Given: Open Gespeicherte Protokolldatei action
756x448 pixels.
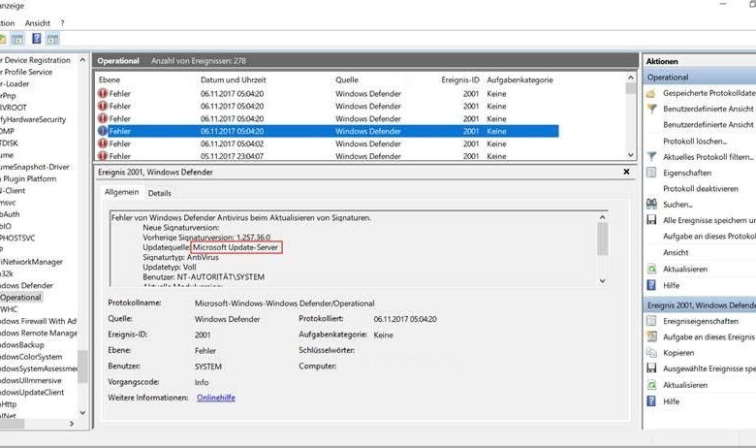Looking at the screenshot, I should coord(709,93).
